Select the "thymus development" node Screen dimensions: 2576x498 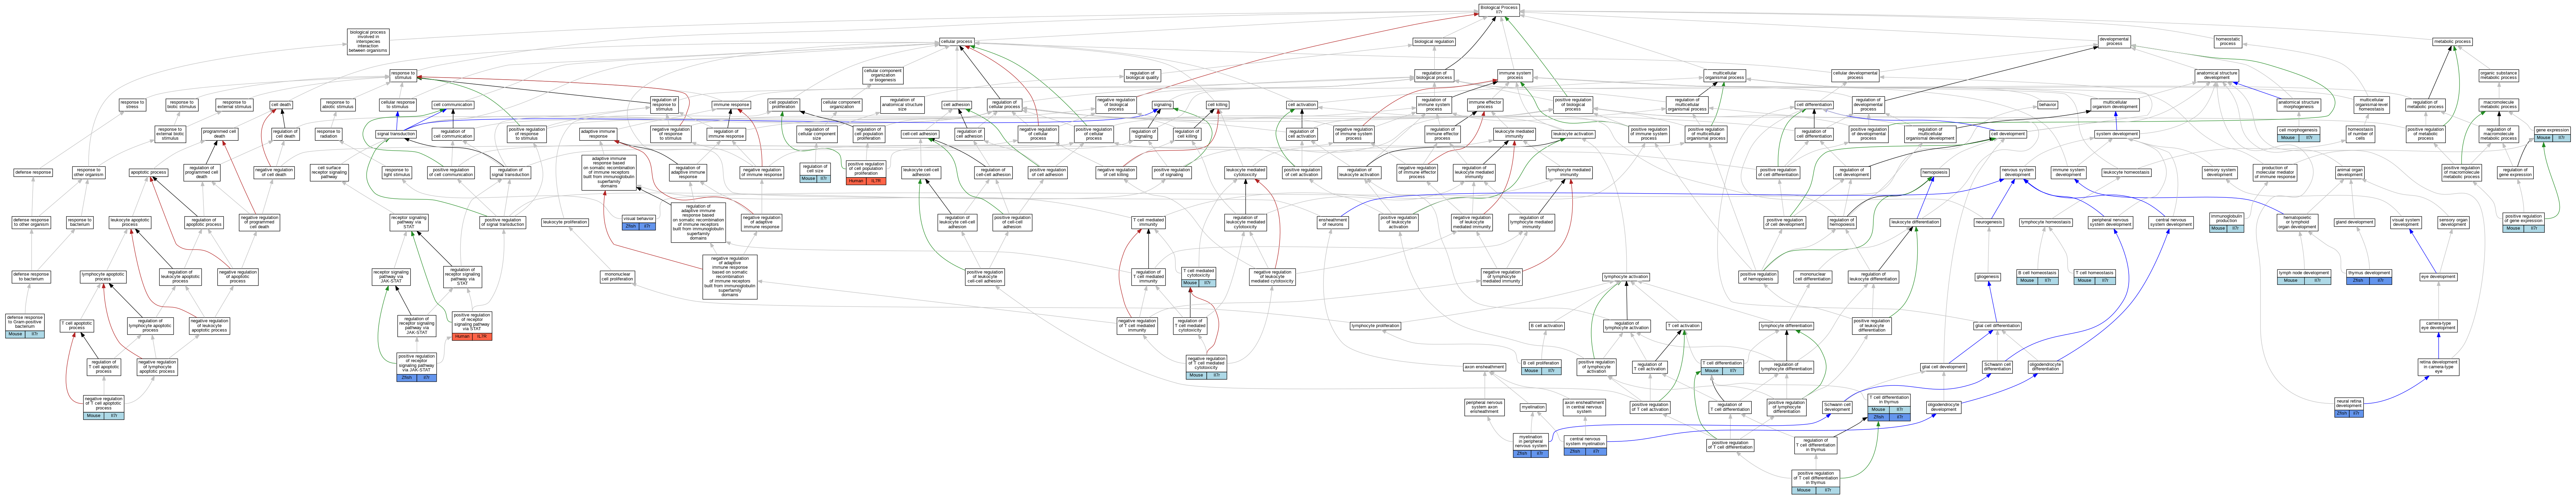pos(2369,276)
